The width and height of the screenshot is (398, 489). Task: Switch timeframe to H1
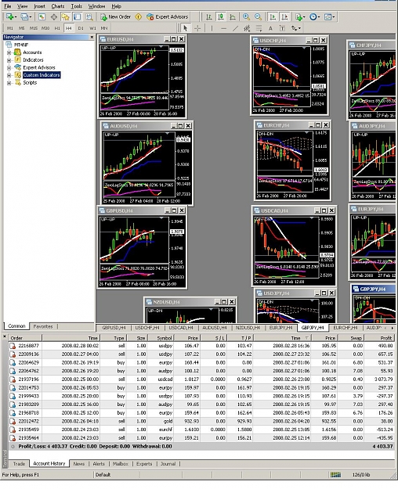(x=57, y=28)
